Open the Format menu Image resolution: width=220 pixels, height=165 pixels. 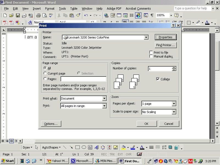50,9
